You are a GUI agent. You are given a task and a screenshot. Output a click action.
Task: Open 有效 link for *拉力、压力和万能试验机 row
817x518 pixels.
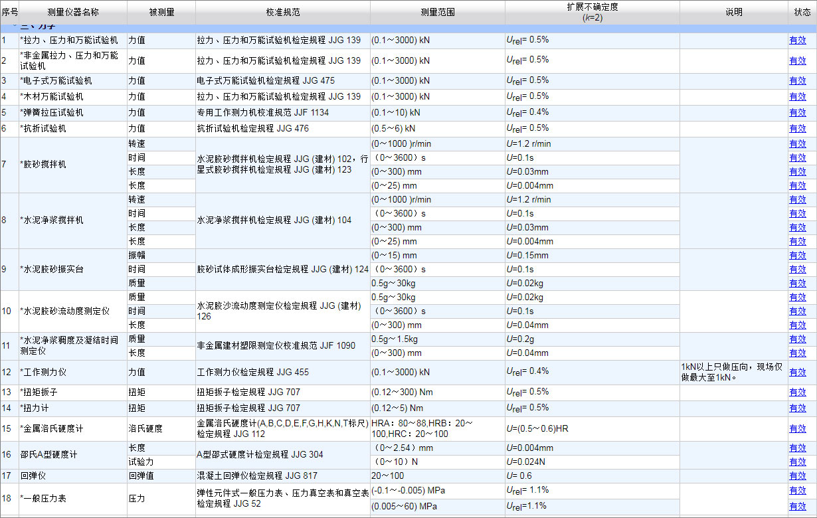tap(797, 41)
